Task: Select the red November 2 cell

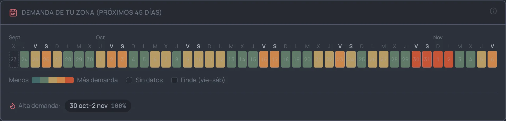Action: [x=449, y=59]
